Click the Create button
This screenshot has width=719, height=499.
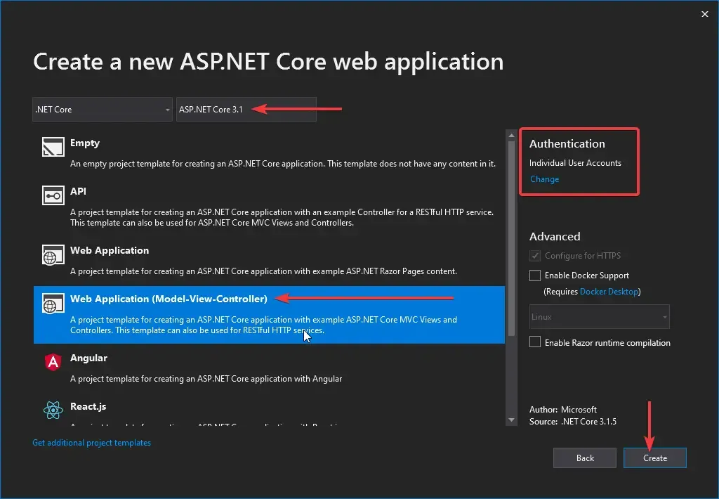click(x=654, y=458)
